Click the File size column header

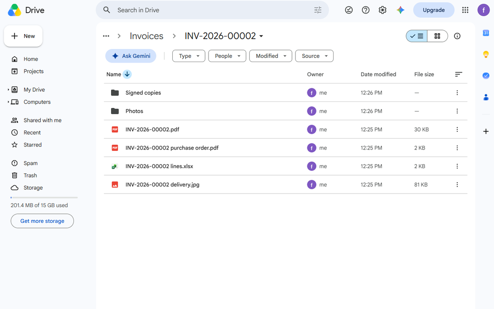point(424,74)
